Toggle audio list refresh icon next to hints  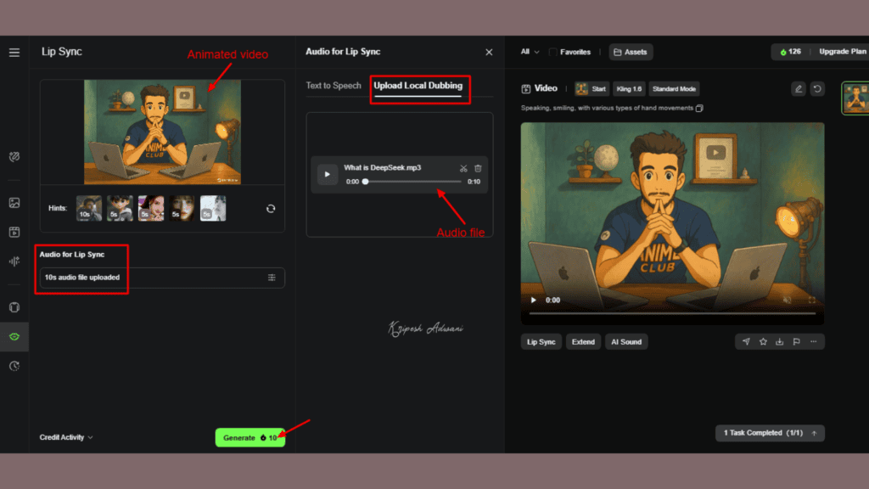(x=270, y=208)
